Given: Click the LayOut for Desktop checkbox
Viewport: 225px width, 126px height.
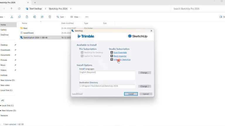Looking at the screenshot, I should 82,56.
